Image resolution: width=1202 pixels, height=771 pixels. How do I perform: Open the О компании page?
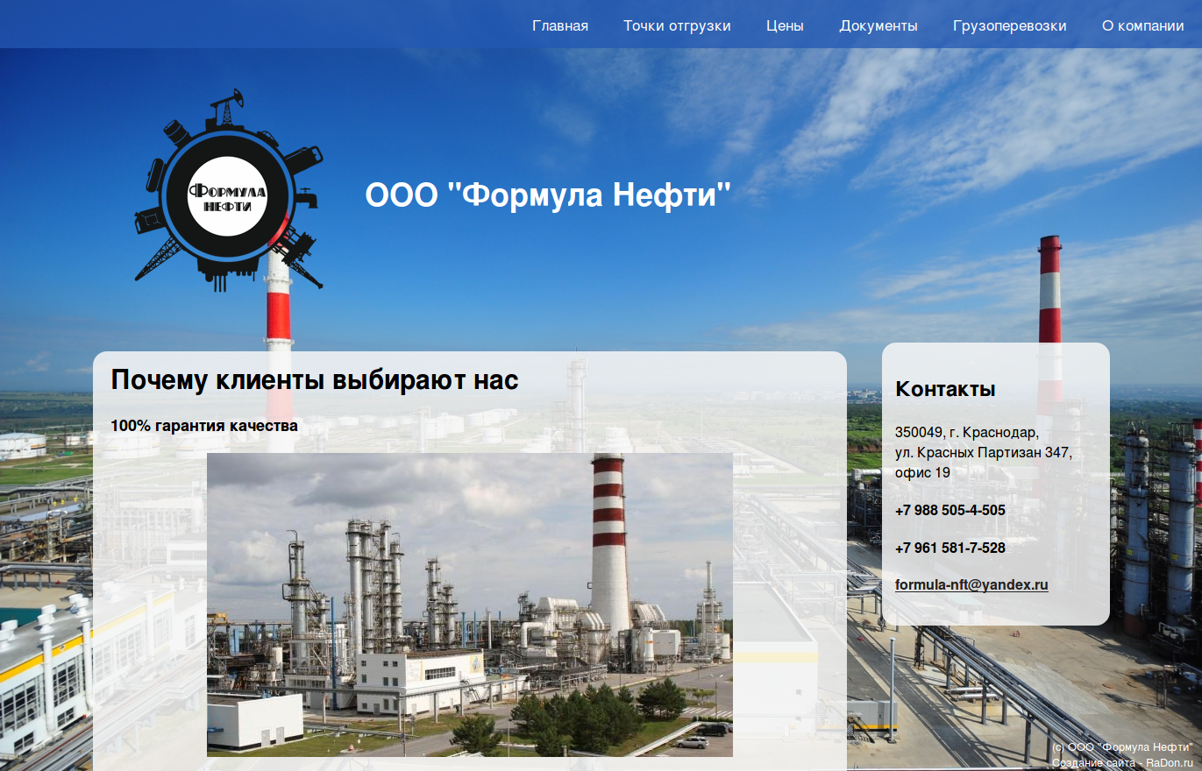tap(1142, 25)
